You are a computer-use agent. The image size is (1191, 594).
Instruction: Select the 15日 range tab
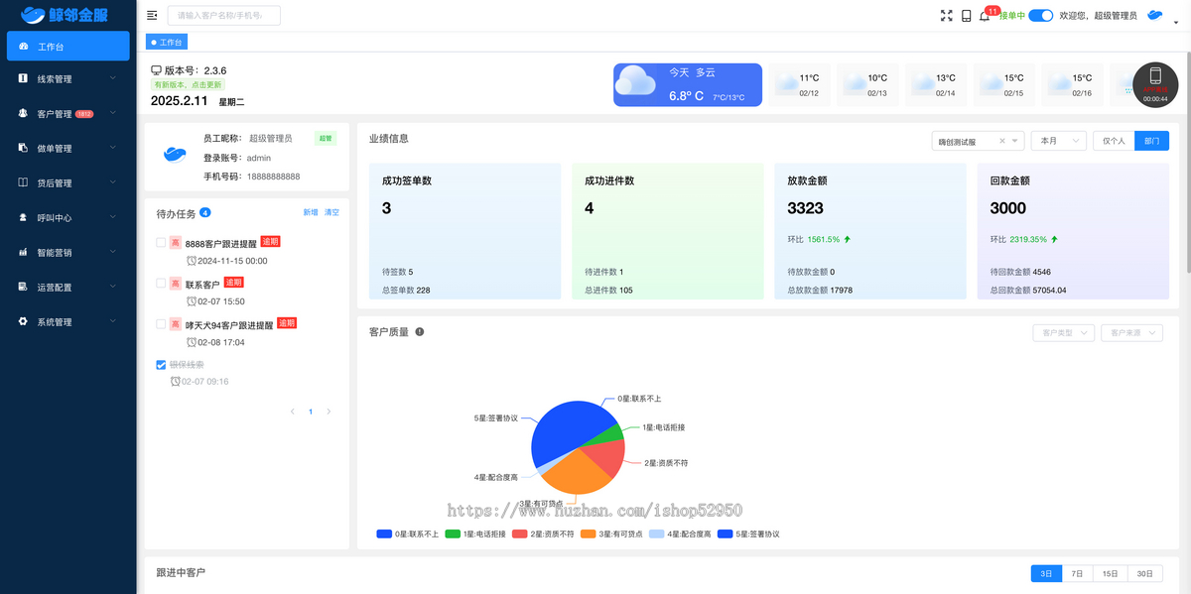click(1110, 573)
